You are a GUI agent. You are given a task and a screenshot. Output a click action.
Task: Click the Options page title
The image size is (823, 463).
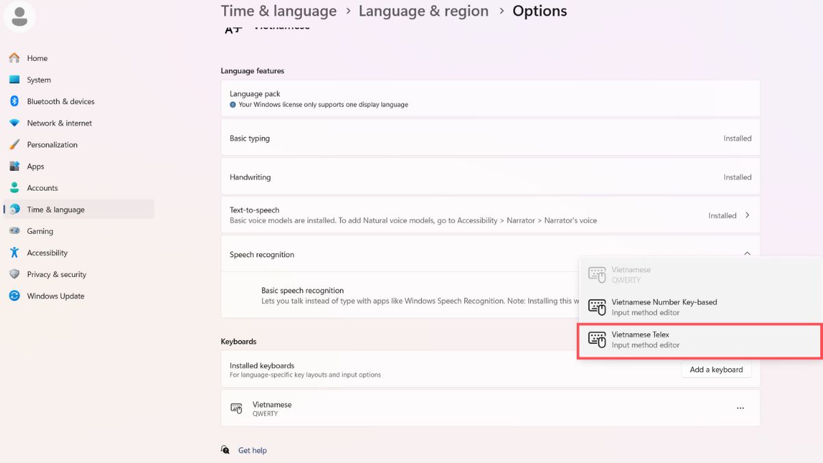(540, 11)
